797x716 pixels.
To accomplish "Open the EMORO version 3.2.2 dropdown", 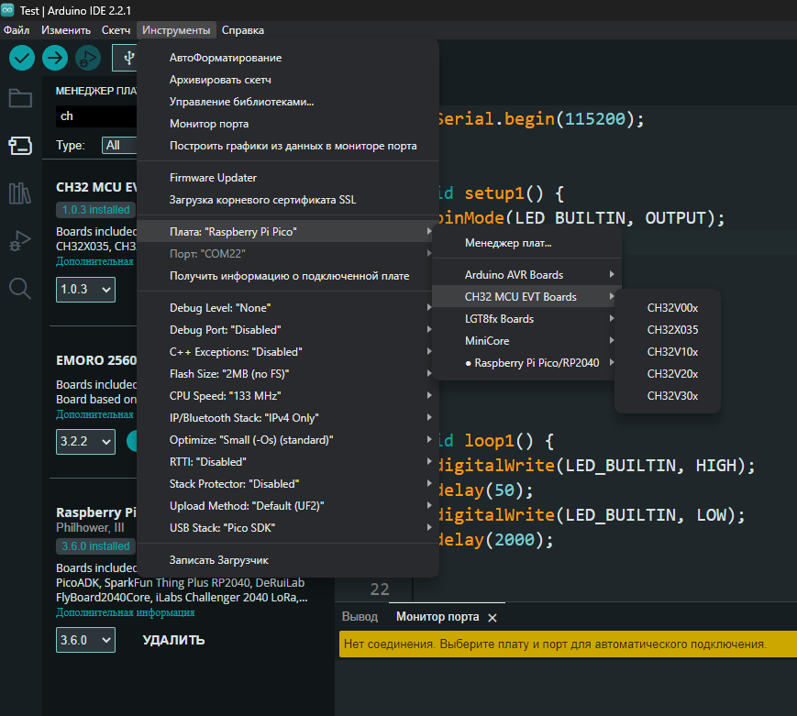I will [85, 441].
